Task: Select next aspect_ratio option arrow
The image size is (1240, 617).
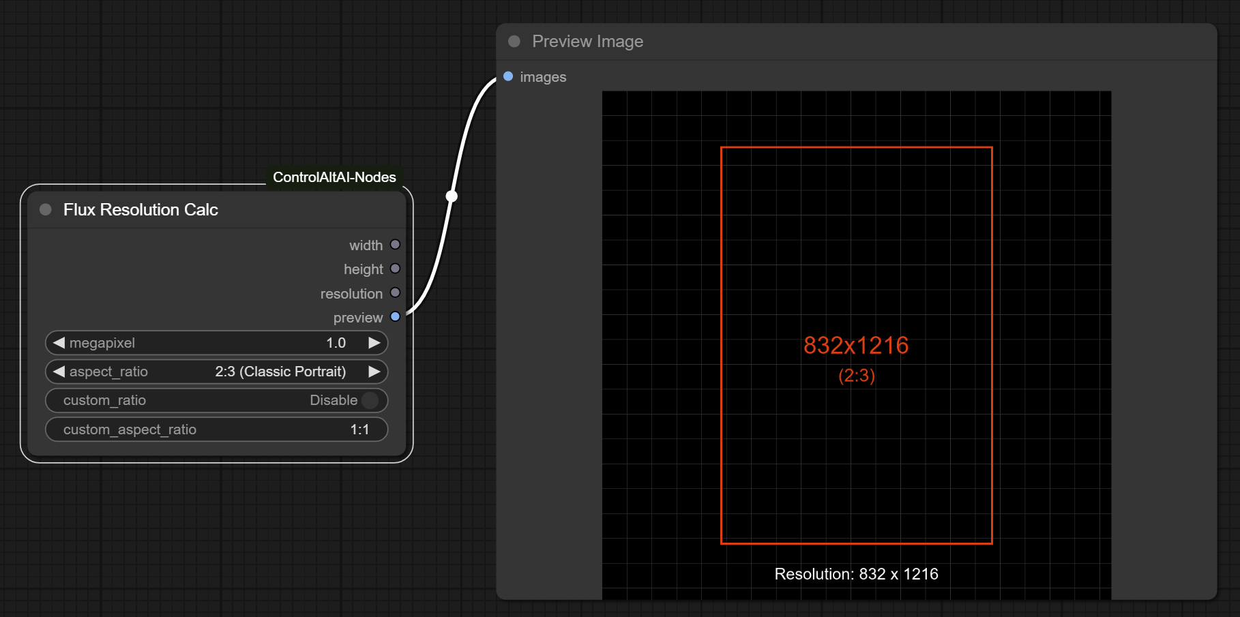Action: (x=374, y=372)
